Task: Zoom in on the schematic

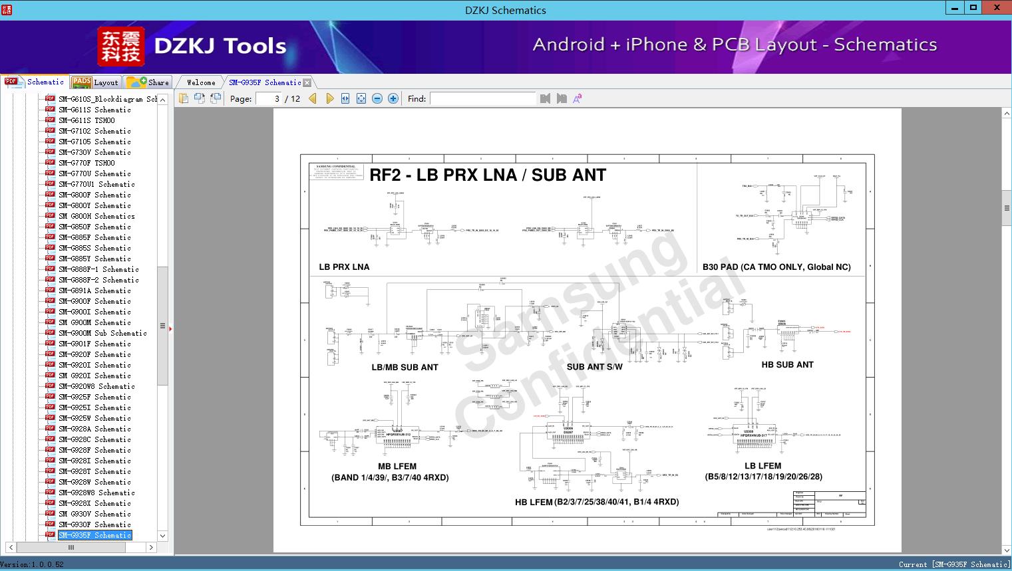Action: [x=393, y=98]
